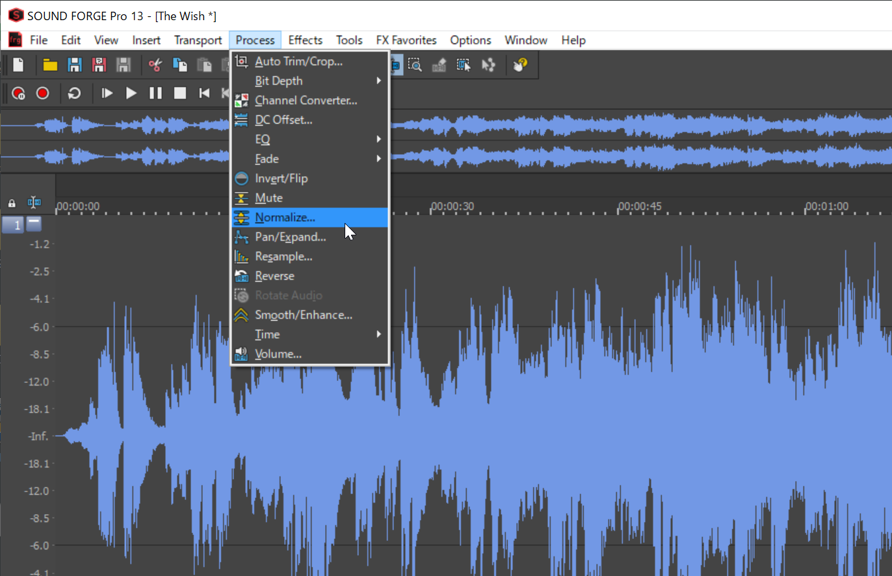Expand the Bit Depth submenu
Screen dimensions: 892x576
tap(310, 81)
